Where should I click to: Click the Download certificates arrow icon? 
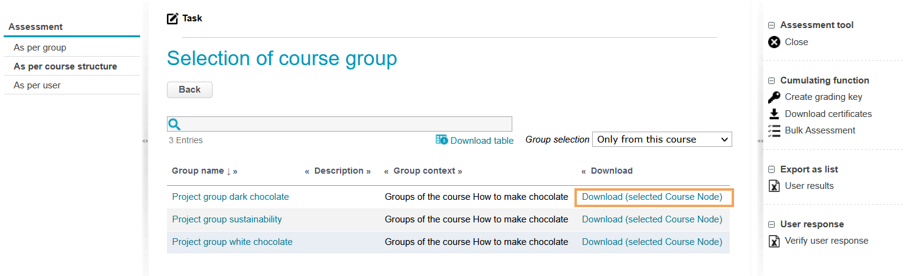pos(774,114)
